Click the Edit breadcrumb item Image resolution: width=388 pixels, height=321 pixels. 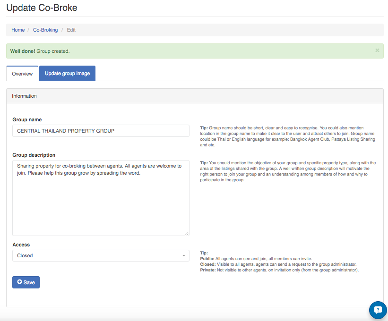[x=71, y=30]
